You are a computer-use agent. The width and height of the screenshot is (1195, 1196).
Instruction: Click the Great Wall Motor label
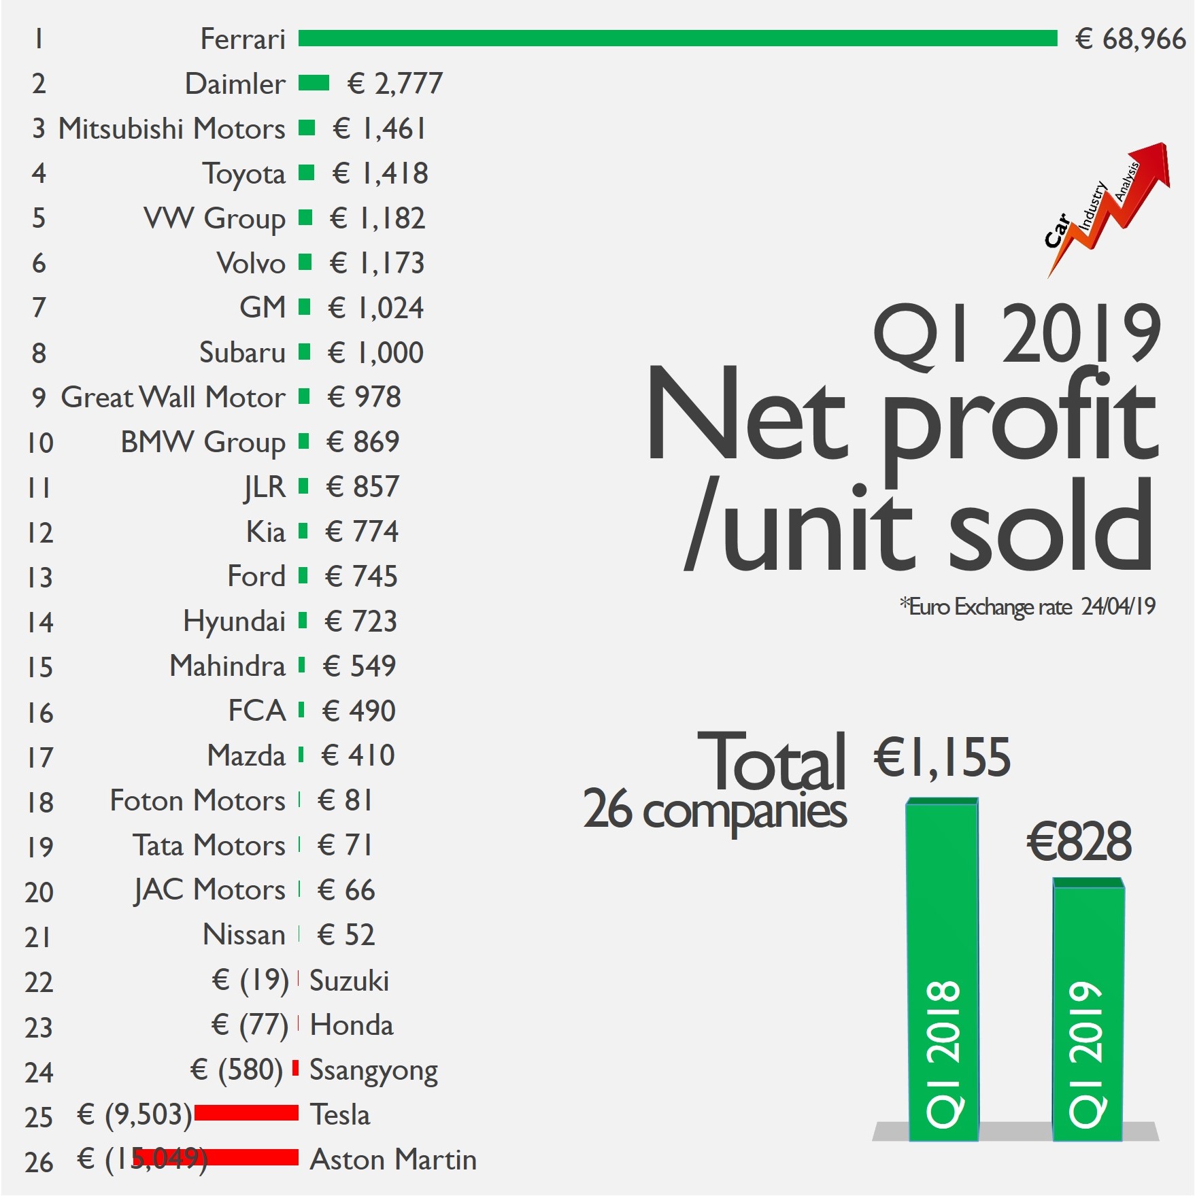[173, 397]
